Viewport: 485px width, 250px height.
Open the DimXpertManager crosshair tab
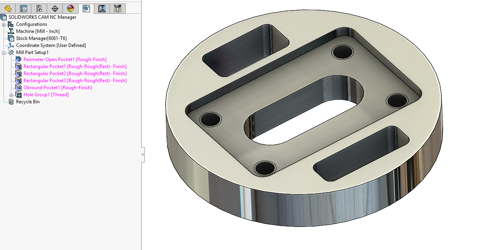(x=55, y=8)
